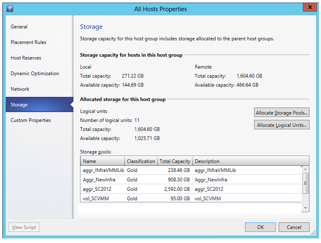The width and height of the screenshot is (321, 243).
Task: Sort by Total Capacity column header
Action: pyautogui.click(x=175, y=161)
